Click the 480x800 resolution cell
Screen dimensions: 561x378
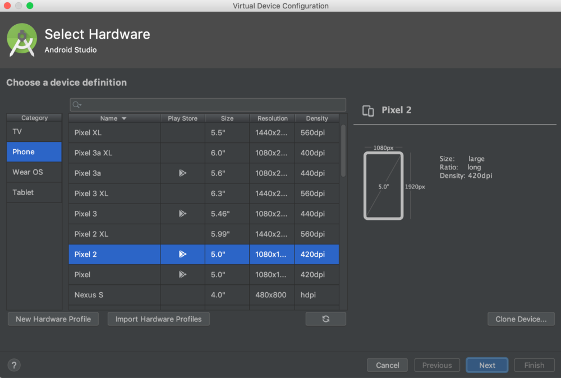(272, 295)
